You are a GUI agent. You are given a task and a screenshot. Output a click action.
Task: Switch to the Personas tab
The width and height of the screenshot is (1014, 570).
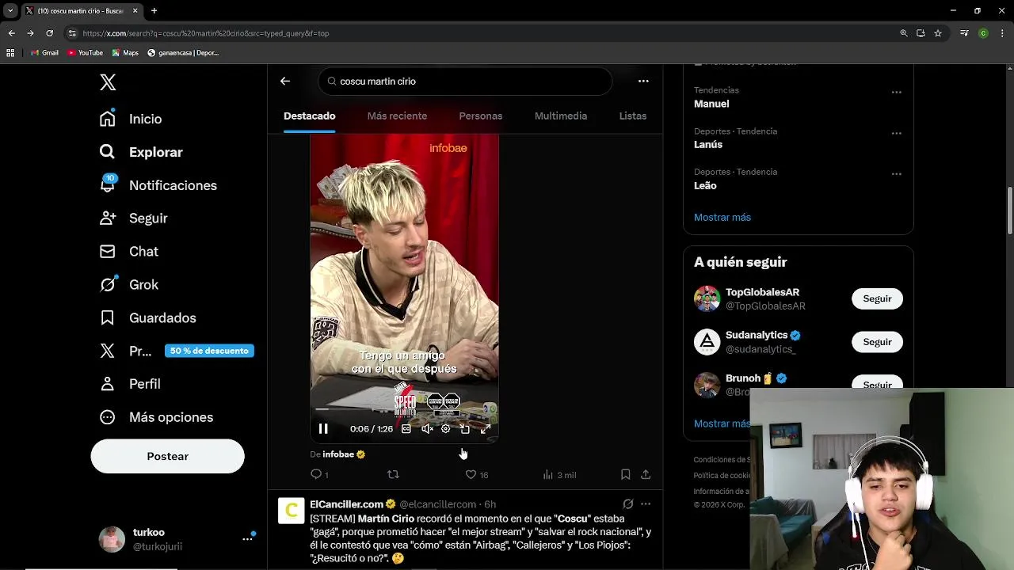coord(481,116)
